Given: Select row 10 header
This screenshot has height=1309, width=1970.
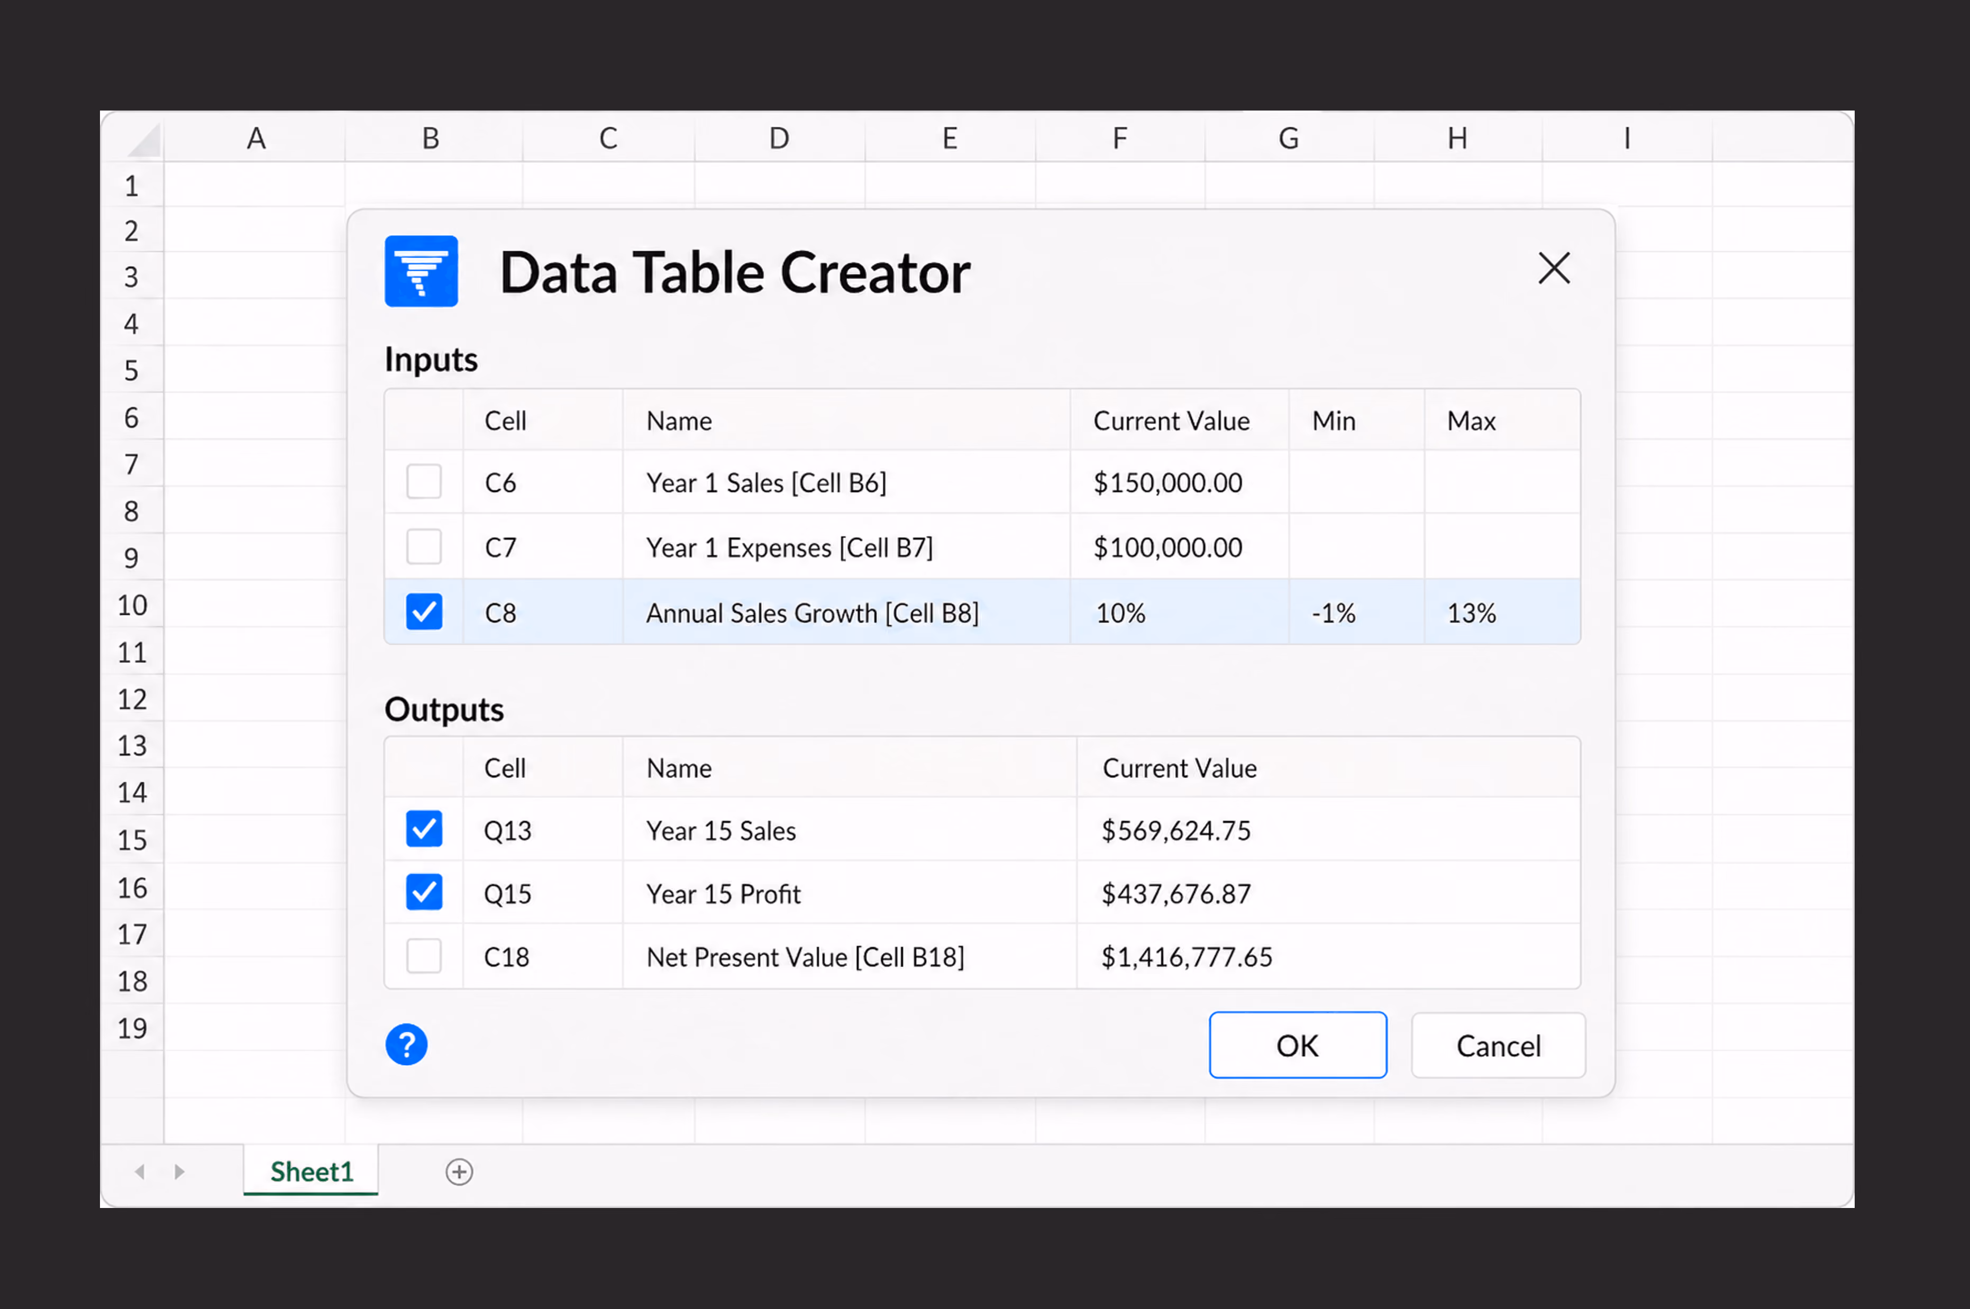Looking at the screenshot, I should point(132,605).
